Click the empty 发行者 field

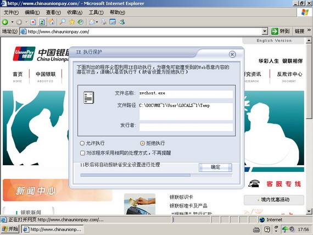[x=186, y=127]
